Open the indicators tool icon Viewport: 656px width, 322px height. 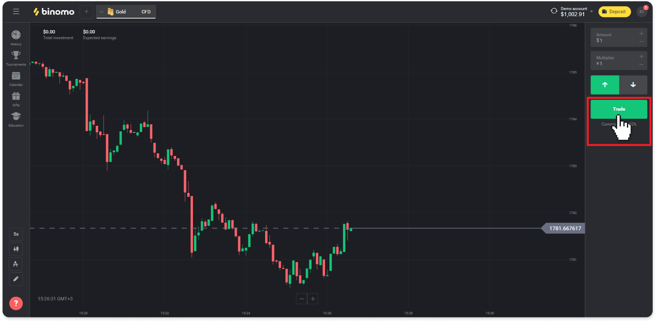[16, 264]
